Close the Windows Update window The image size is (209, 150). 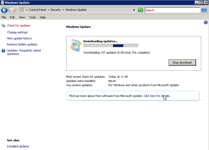206,3
